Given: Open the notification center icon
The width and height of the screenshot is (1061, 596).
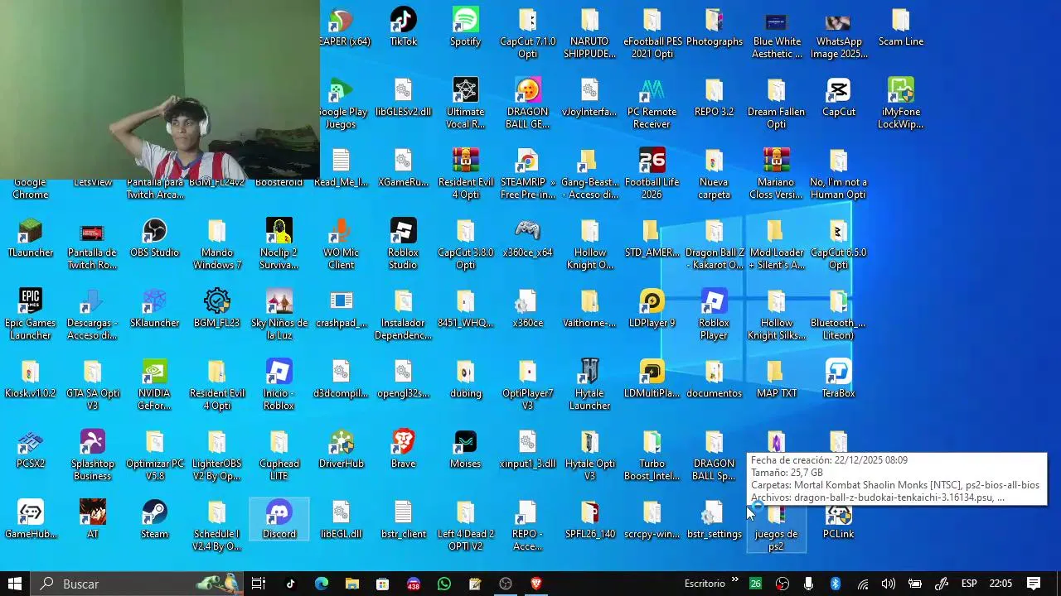Looking at the screenshot, I should (x=1034, y=584).
